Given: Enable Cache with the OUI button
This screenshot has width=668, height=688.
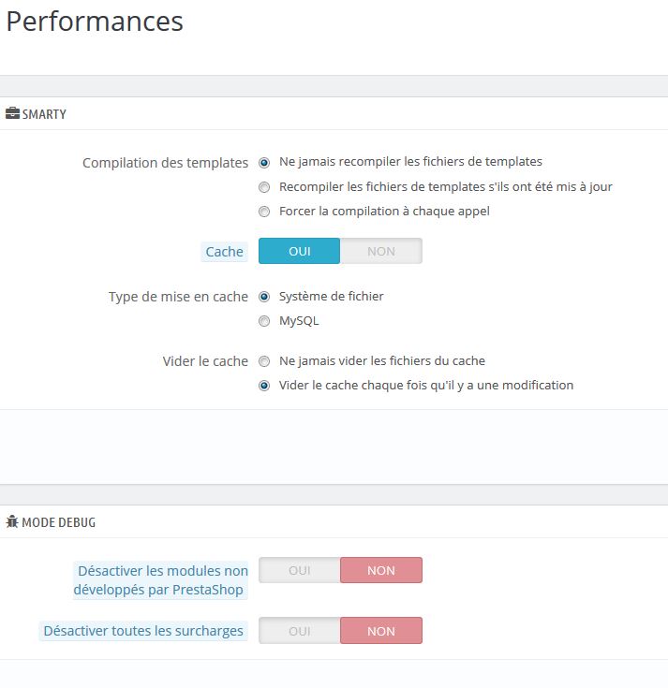Looking at the screenshot, I should 299,251.
